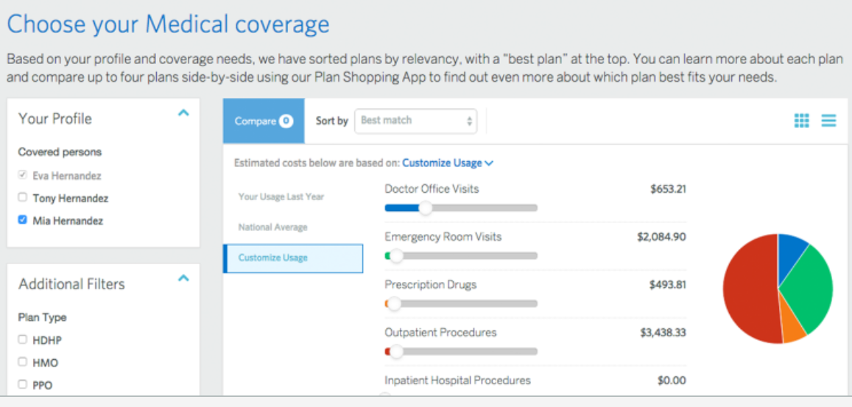The width and height of the screenshot is (852, 407).
Task: Click the Prescription Drugs slider handle
Action: 395,303
